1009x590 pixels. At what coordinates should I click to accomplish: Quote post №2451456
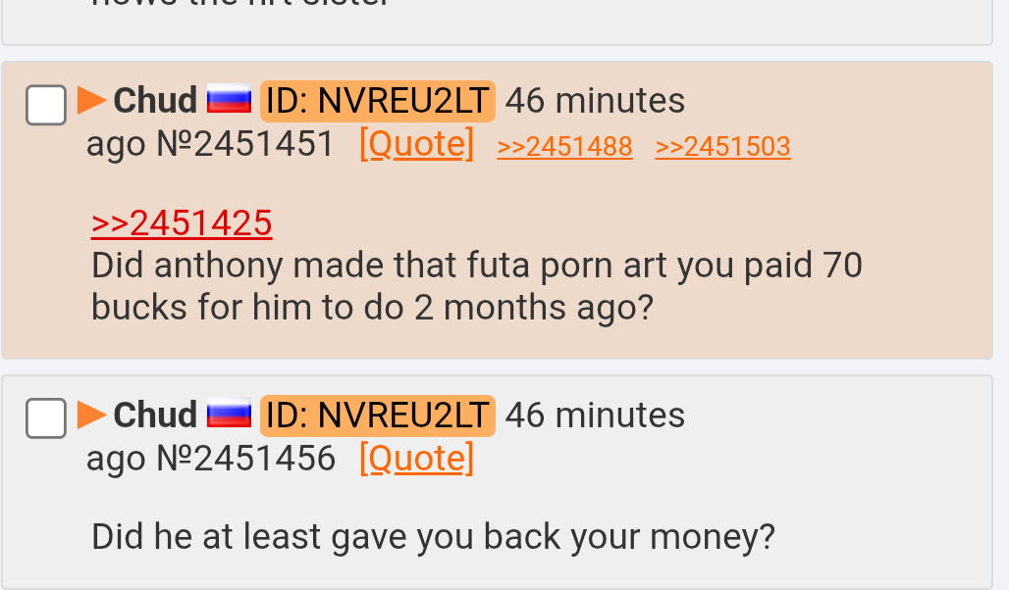click(x=416, y=458)
